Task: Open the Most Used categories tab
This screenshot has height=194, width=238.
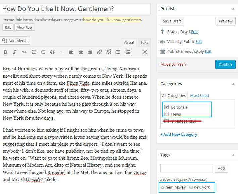Action: coord(199,96)
